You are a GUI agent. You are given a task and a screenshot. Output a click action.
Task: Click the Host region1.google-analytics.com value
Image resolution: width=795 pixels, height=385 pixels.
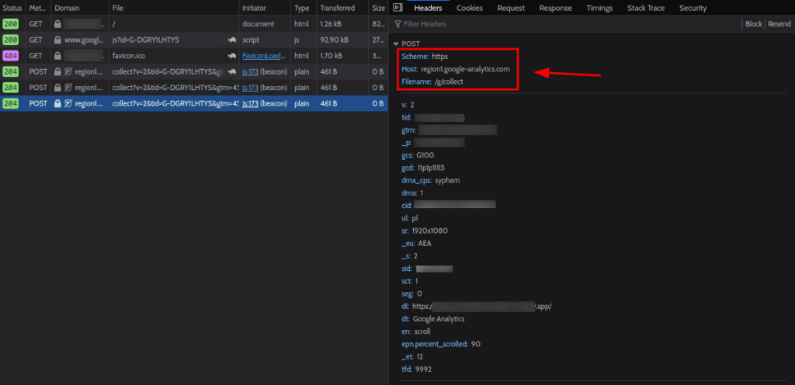pos(466,69)
